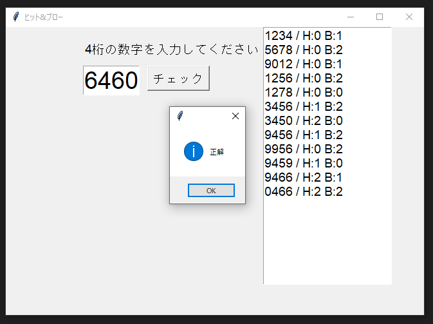The height and width of the screenshot is (324, 433).
Task: Select the history row 9466 / H:2 B:1
Action: click(x=303, y=178)
